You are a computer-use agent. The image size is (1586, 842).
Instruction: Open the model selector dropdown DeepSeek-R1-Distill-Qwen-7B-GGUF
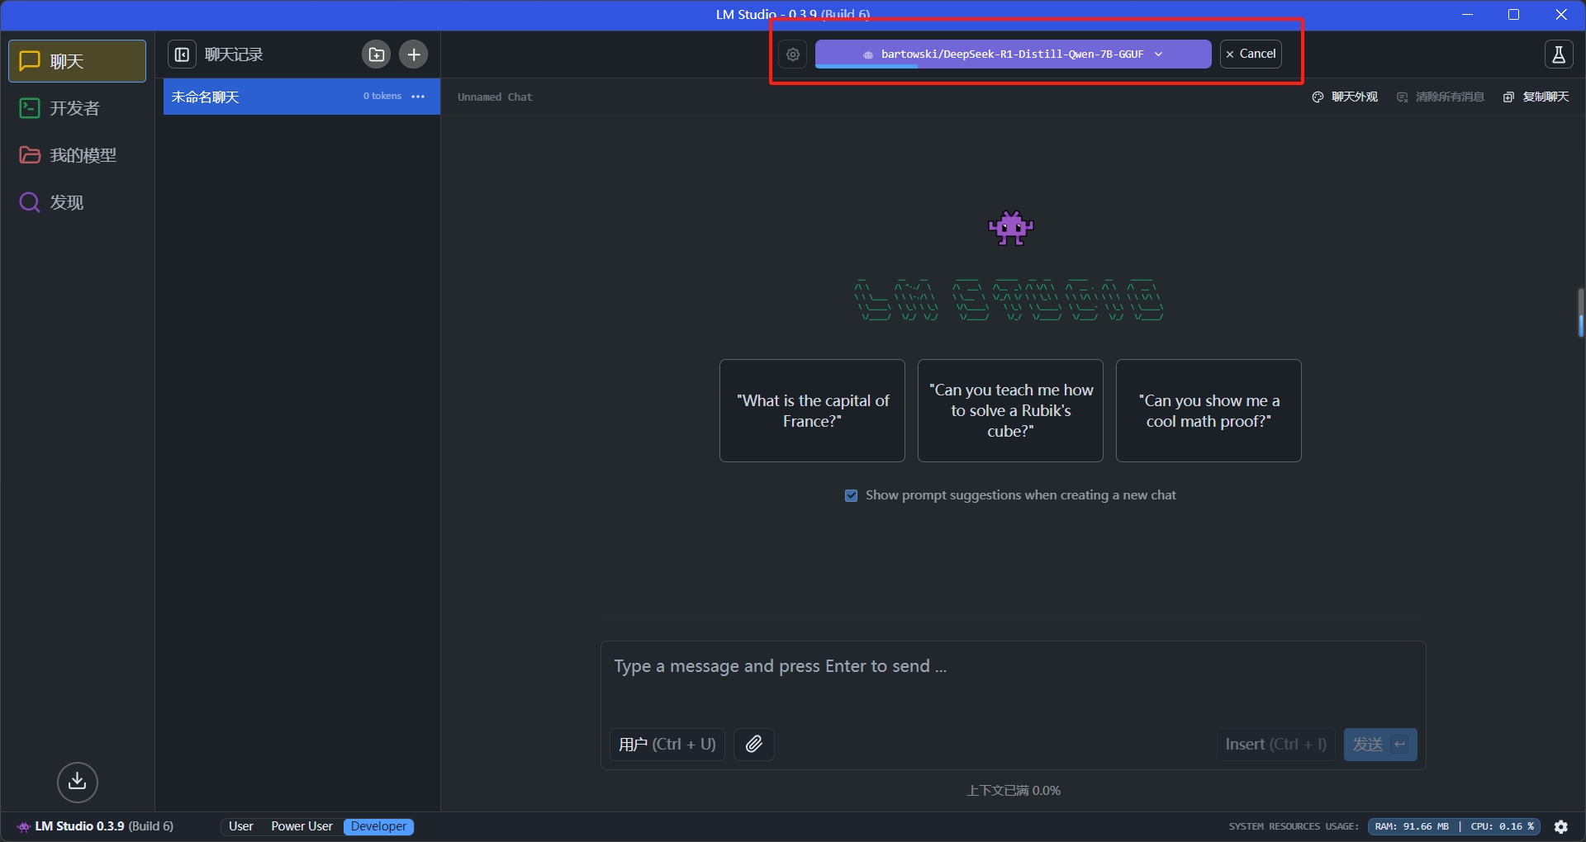(1013, 54)
